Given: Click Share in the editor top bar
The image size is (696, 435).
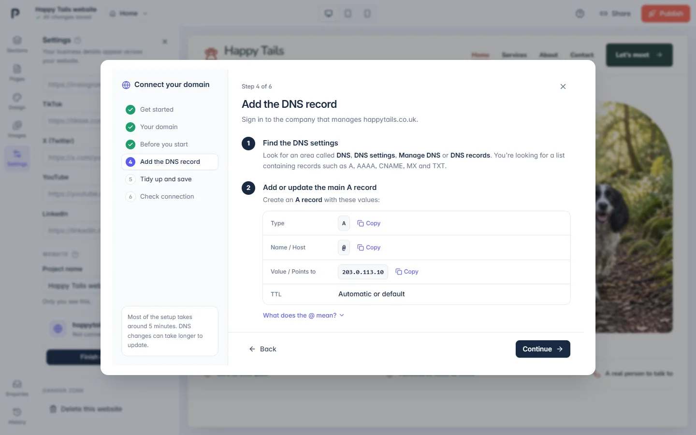Looking at the screenshot, I should click(615, 14).
